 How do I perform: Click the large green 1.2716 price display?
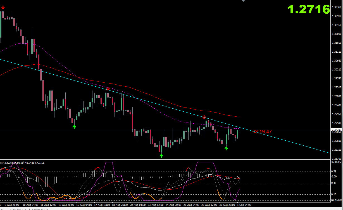pyautogui.click(x=309, y=9)
